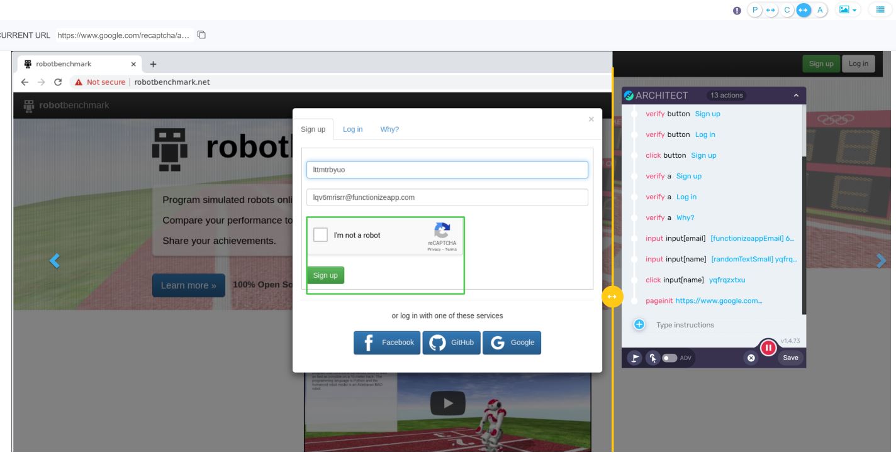
Task: Click the highlighted blue compare arrows button
Action: [804, 10]
